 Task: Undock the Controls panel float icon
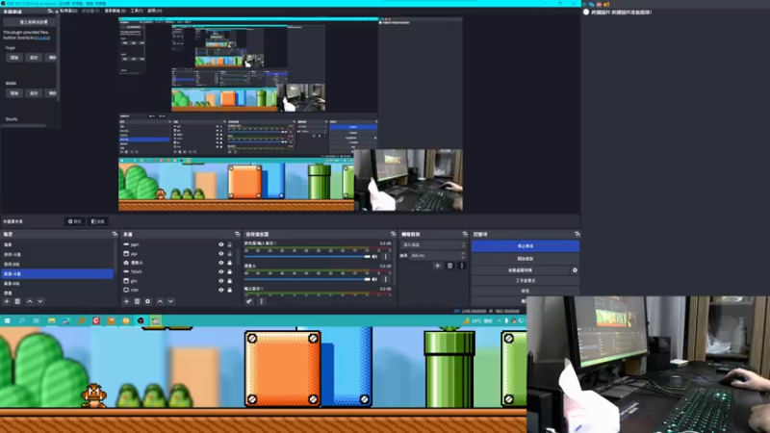click(x=577, y=234)
